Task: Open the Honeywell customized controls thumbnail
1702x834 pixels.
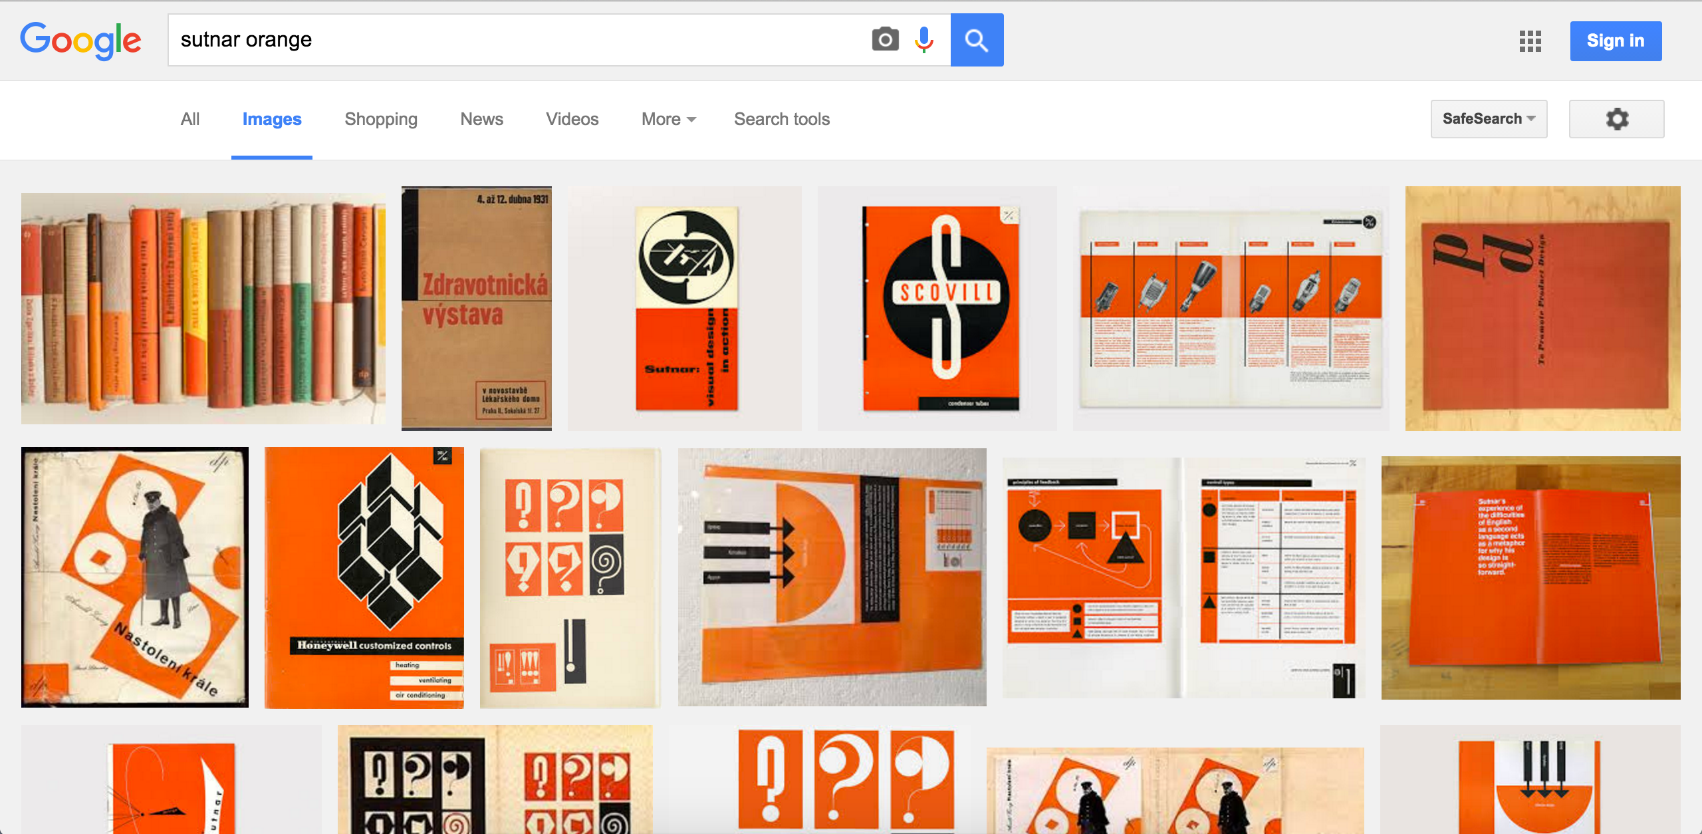Action: pyautogui.click(x=364, y=577)
